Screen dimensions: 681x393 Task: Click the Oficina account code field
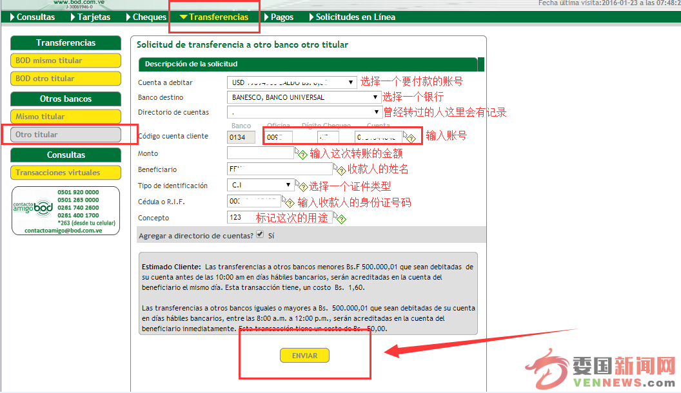coord(279,137)
